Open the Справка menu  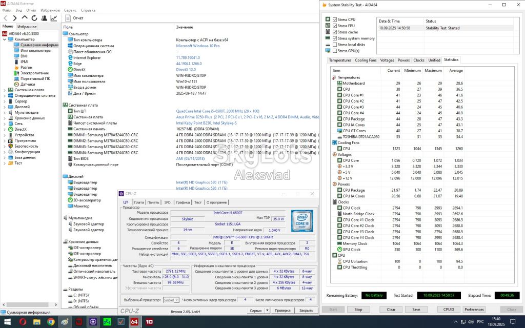[x=88, y=10]
